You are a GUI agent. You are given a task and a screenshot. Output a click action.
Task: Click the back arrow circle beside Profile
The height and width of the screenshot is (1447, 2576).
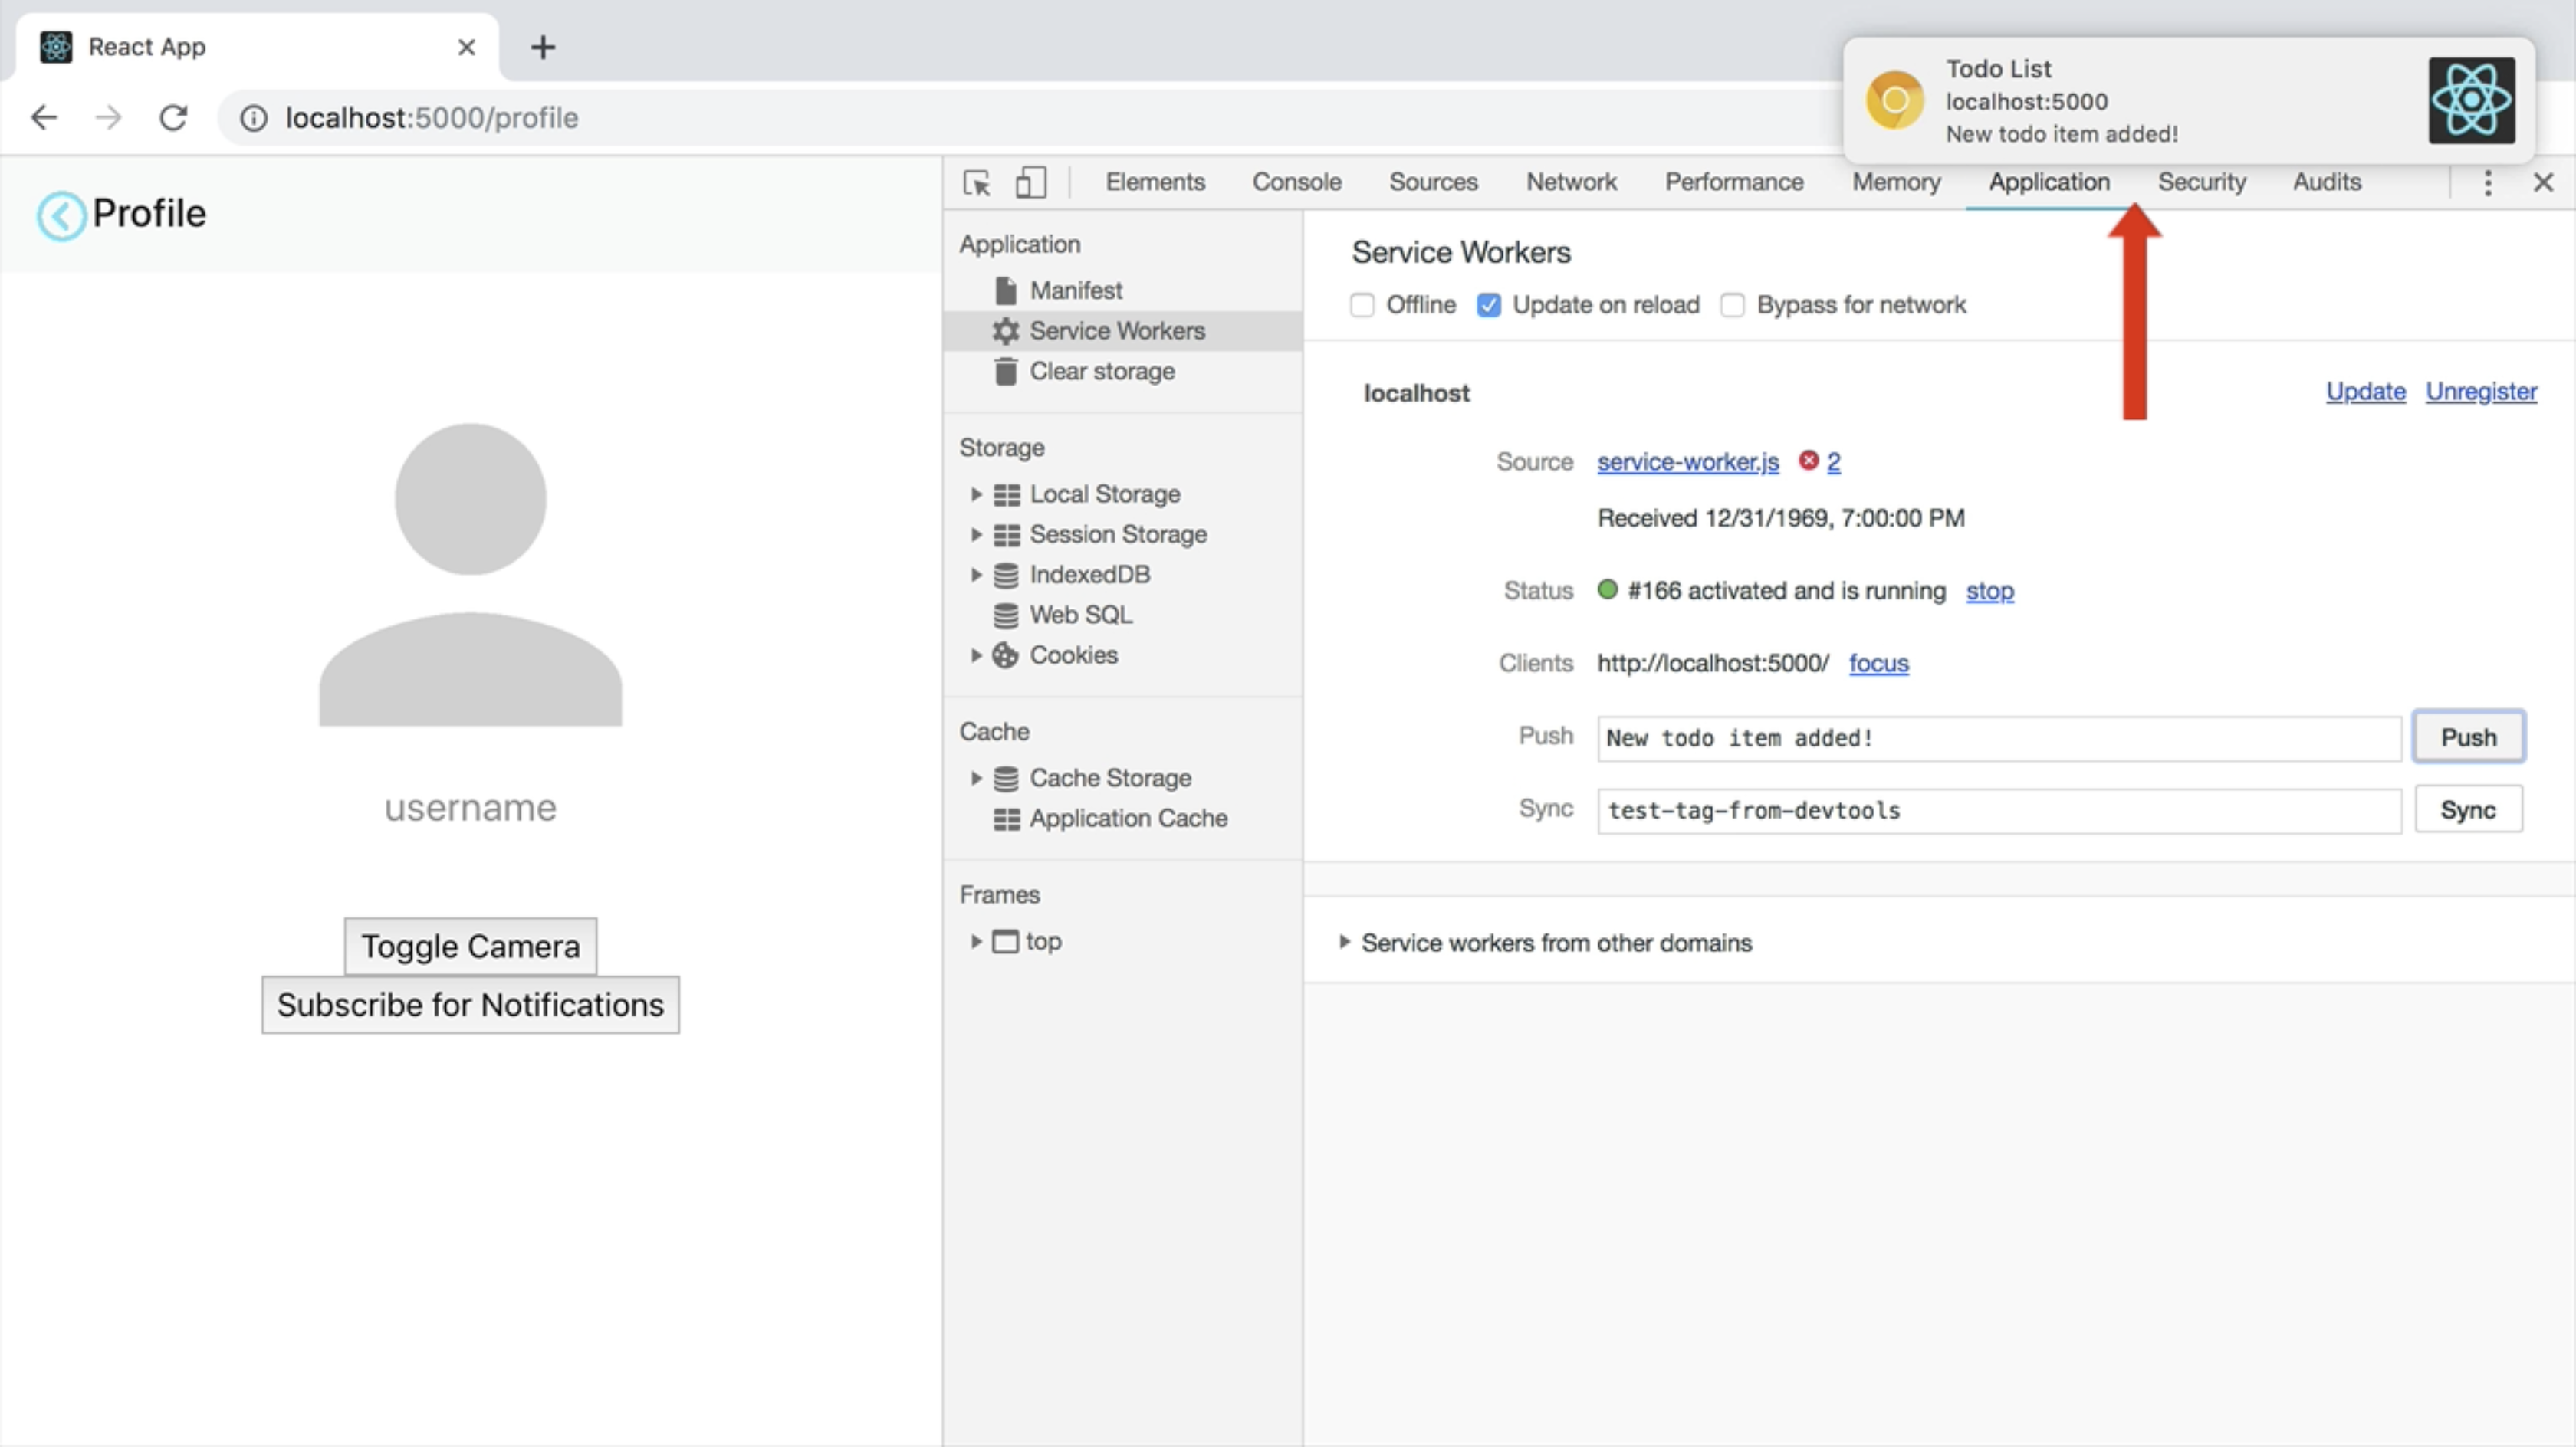click(x=61, y=215)
